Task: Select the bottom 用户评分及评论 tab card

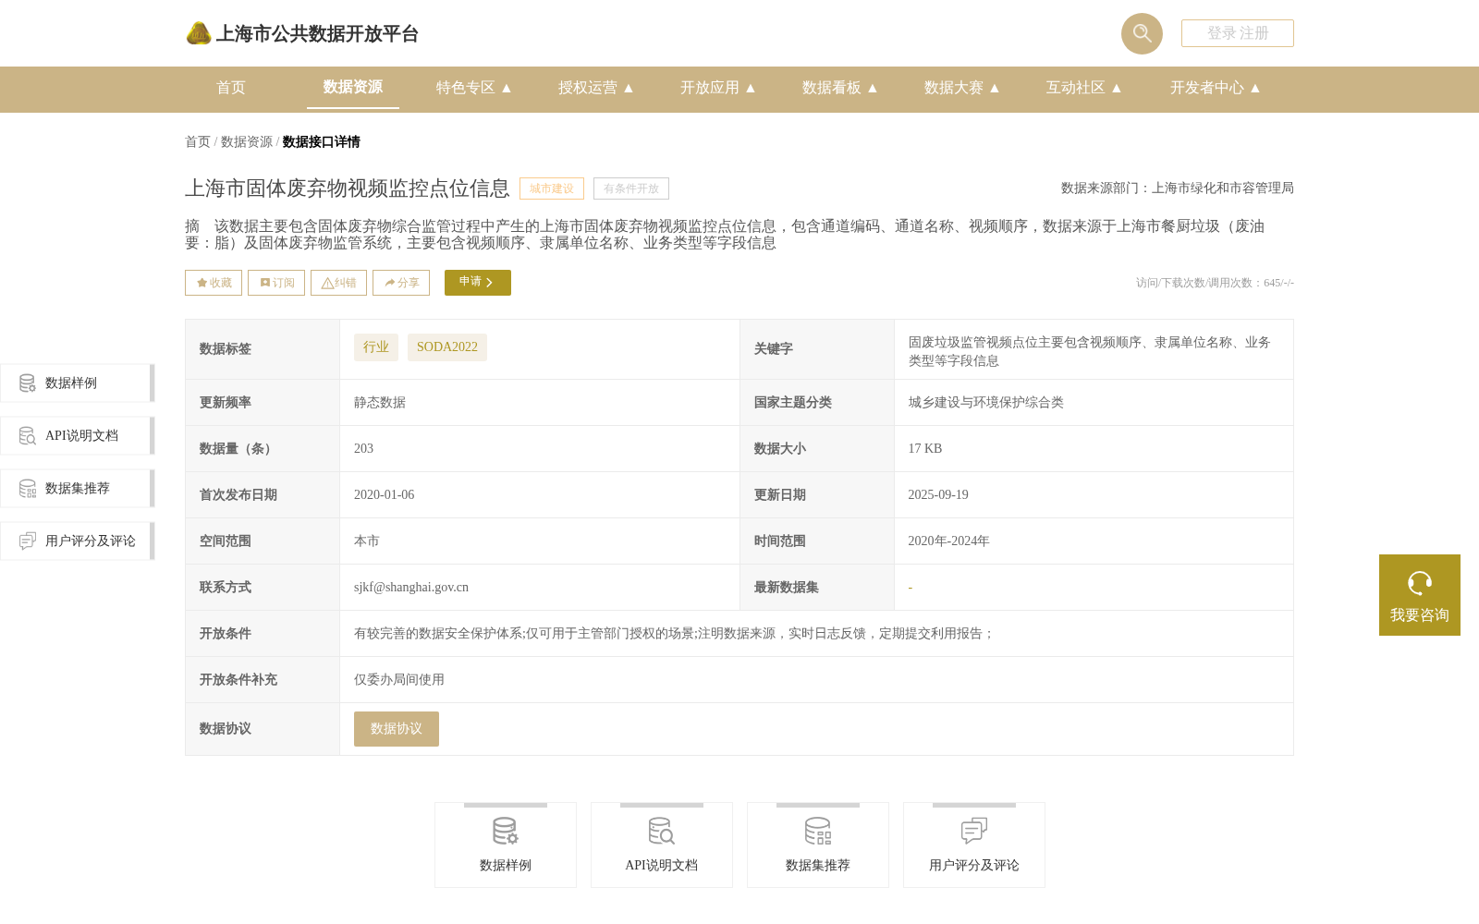Action: point(974,845)
